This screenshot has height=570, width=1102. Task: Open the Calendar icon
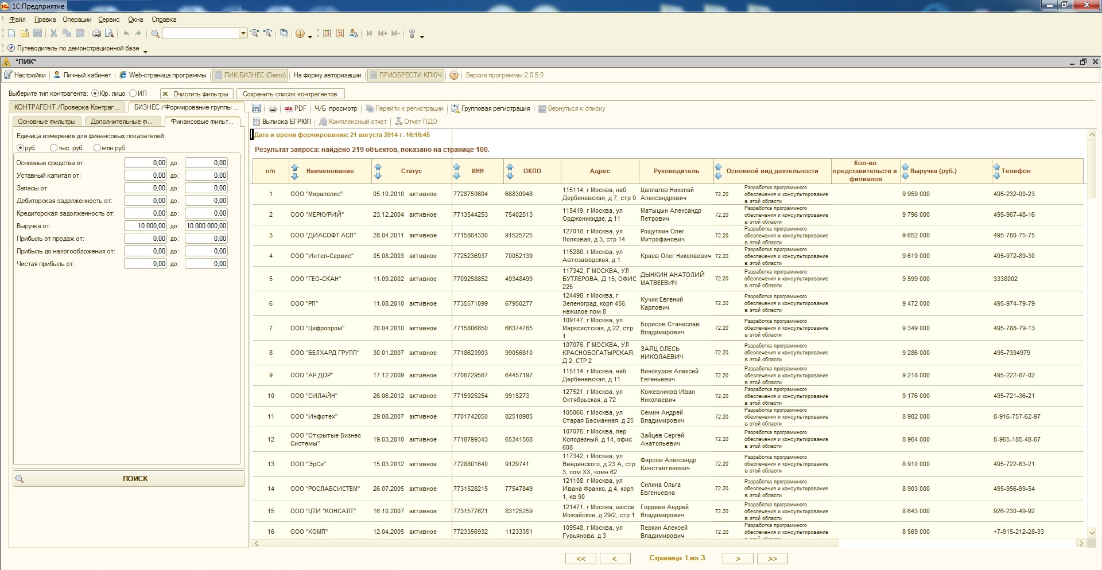click(340, 34)
